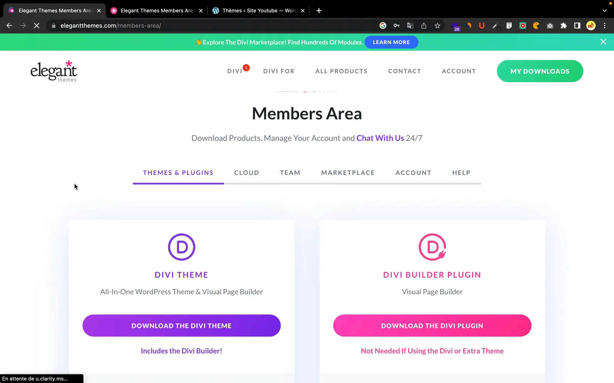Switch to Thèmes Site Youtube WordPress tab
The width and height of the screenshot is (614, 383).
coord(259,11)
